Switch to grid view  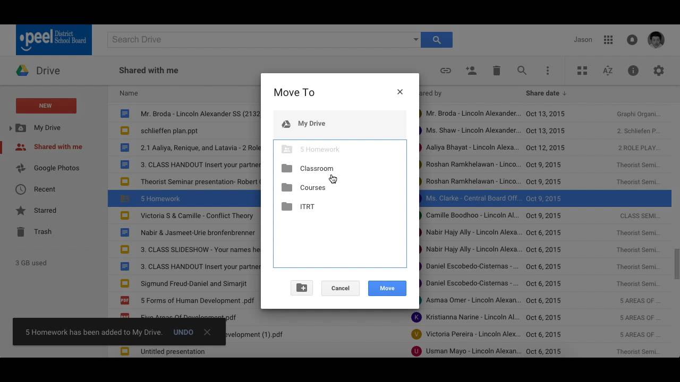click(x=582, y=71)
